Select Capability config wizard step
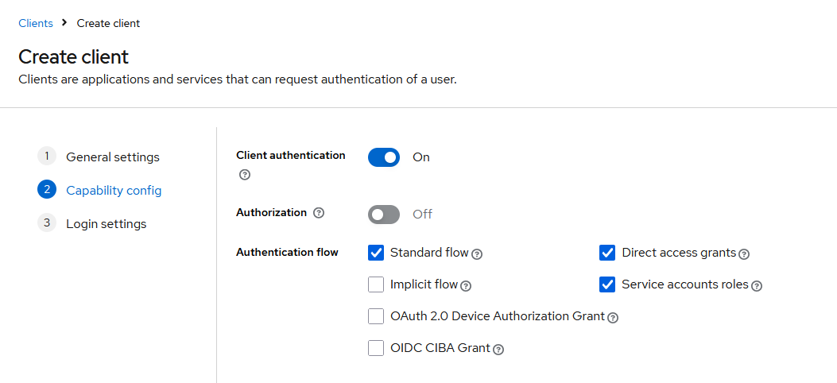 100,190
